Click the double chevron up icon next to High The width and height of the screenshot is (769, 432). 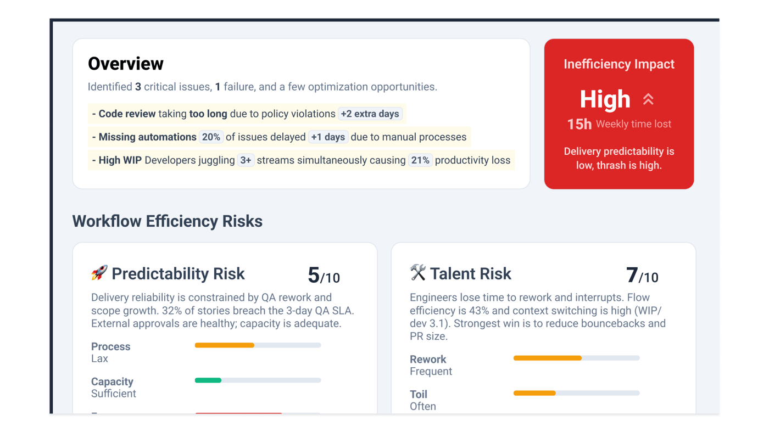648,99
